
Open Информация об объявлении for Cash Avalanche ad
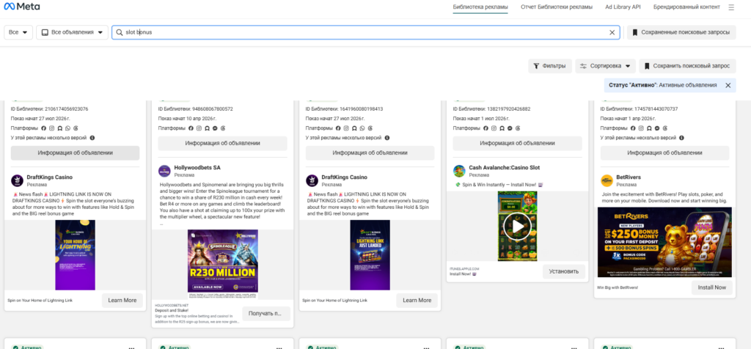pos(518,143)
